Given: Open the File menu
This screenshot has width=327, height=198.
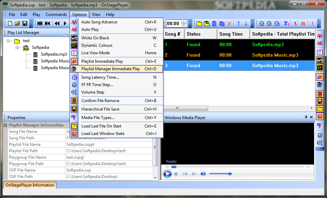Looking at the screenshot, I should point(12,15).
